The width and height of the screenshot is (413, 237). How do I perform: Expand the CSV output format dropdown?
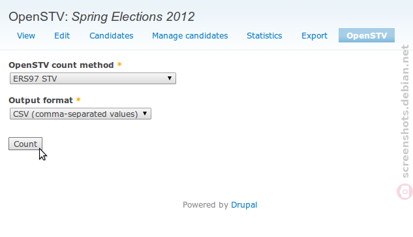coord(80,114)
